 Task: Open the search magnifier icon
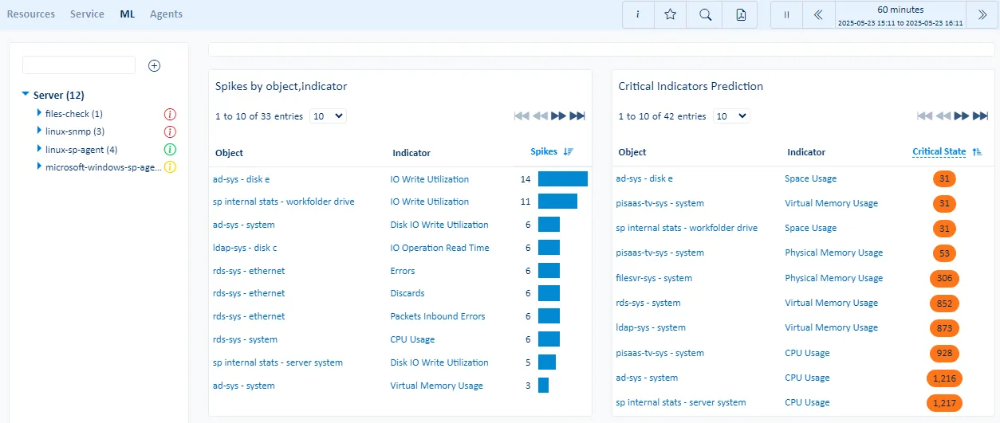click(705, 14)
